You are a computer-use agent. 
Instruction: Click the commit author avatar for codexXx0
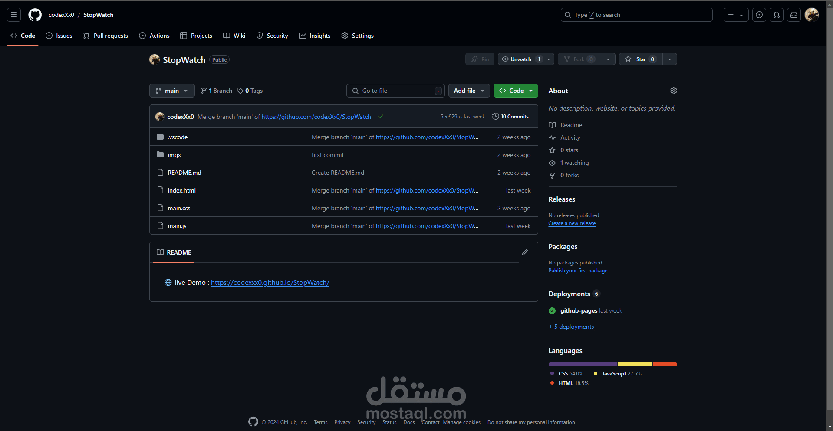click(160, 117)
